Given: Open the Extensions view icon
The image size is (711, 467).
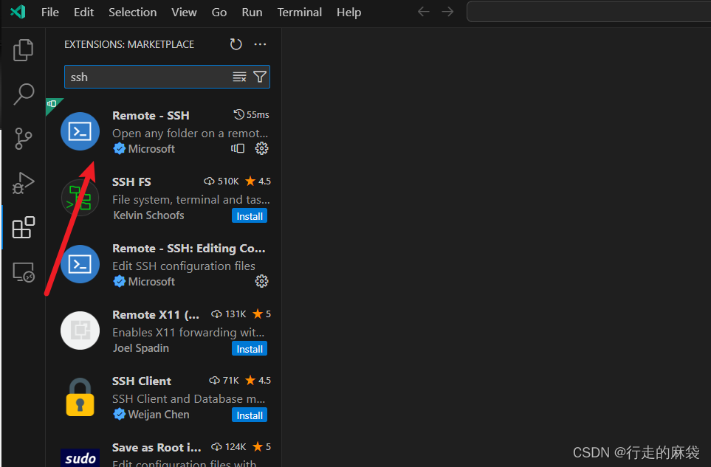Looking at the screenshot, I should [23, 227].
